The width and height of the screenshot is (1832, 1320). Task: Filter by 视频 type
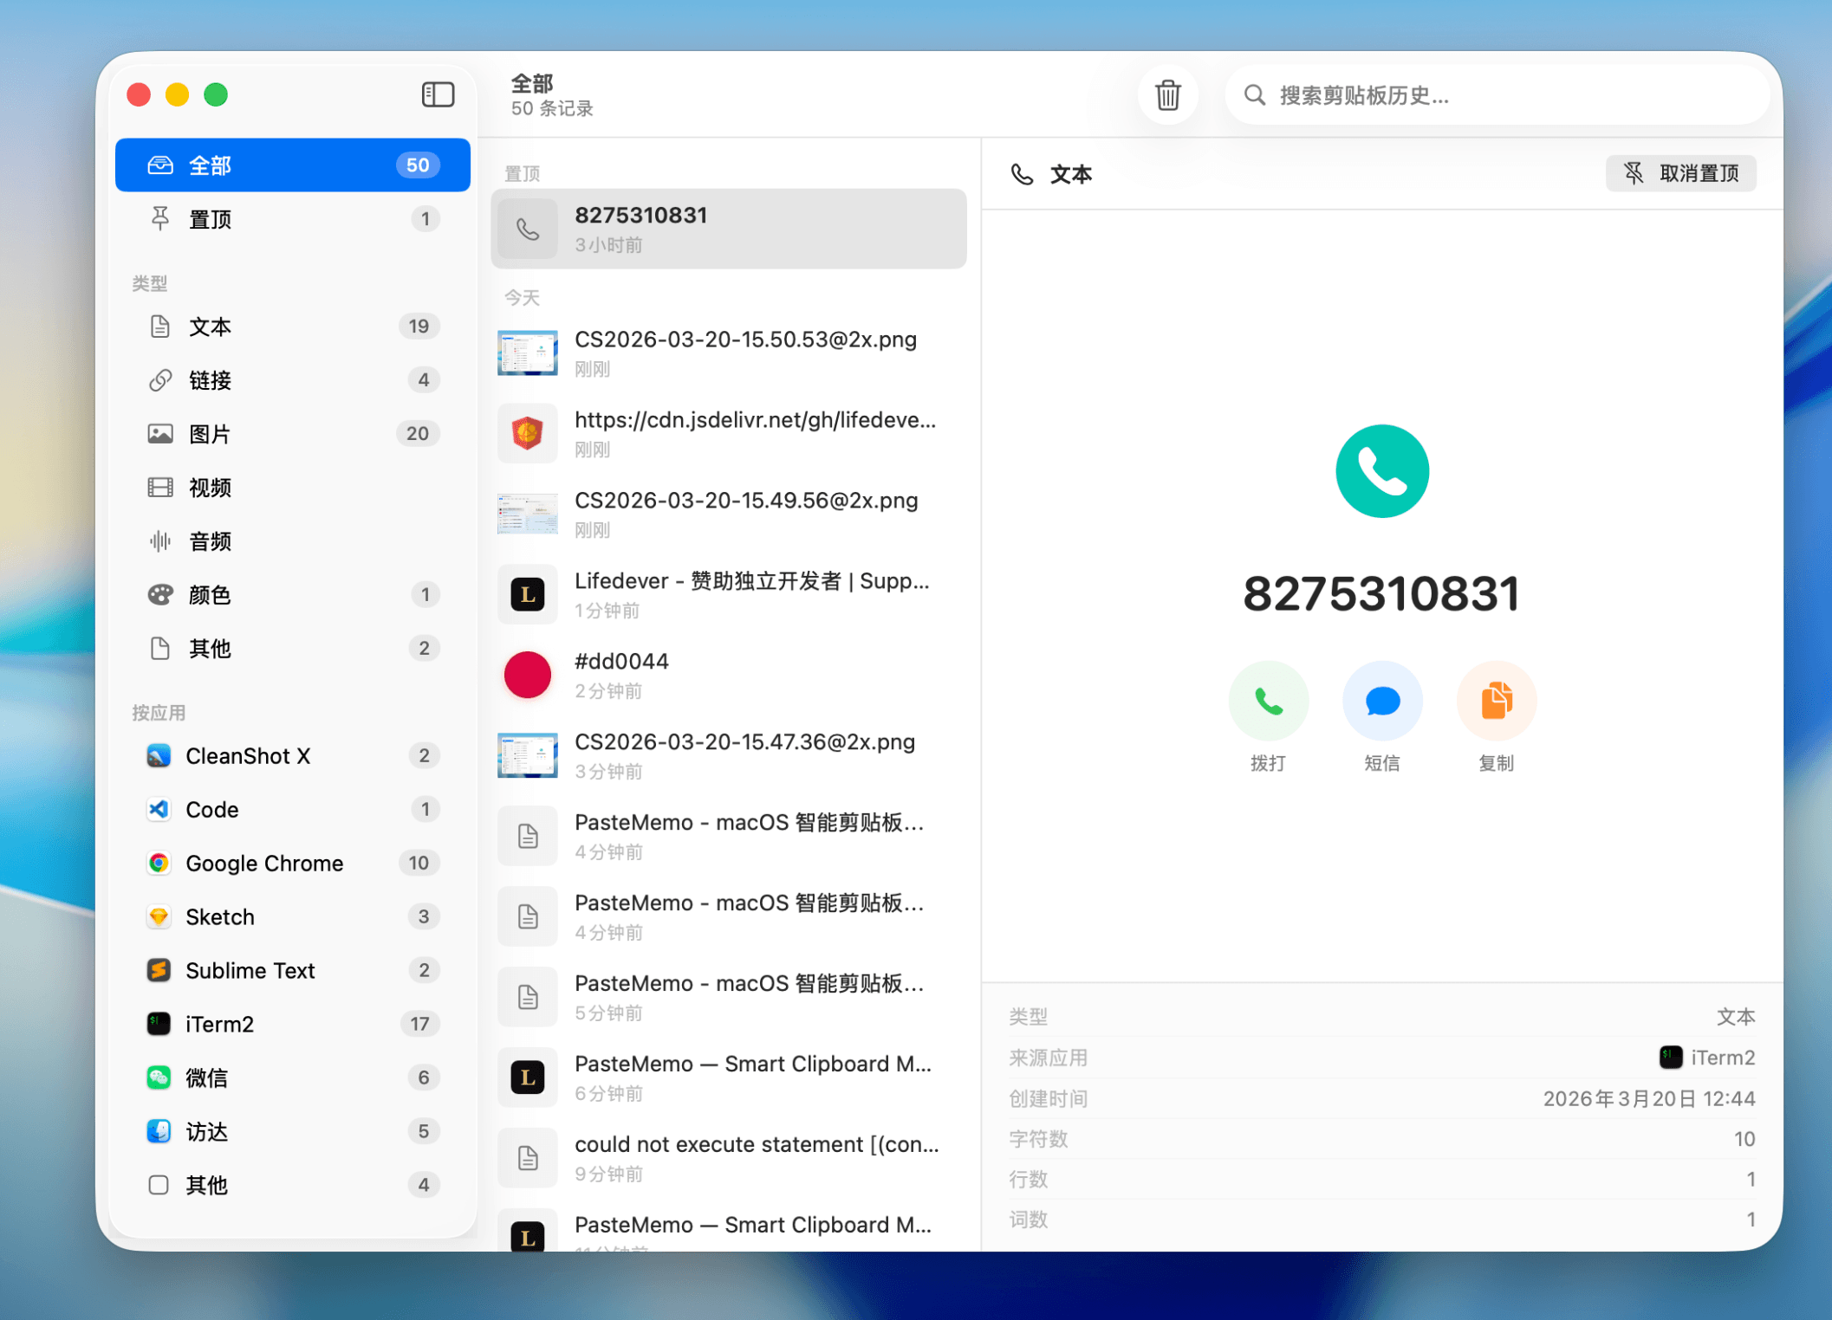coord(293,487)
